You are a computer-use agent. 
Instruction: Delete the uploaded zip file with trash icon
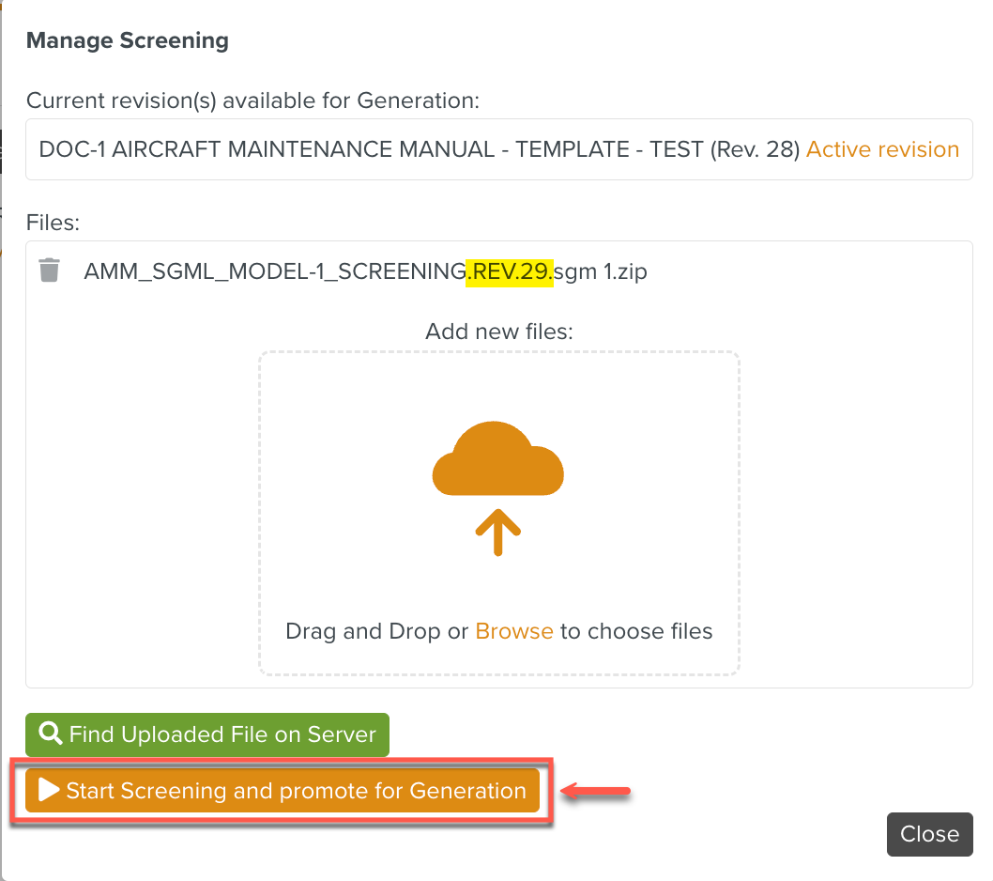coord(49,270)
